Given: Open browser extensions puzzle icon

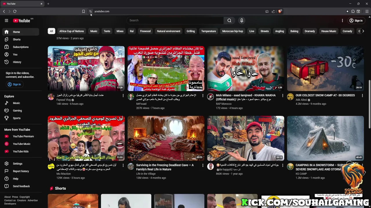Looking at the screenshot, I should [353, 11].
